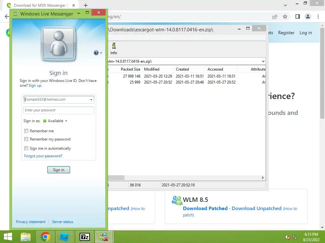Bookmark the page with the star icon

[285, 16]
